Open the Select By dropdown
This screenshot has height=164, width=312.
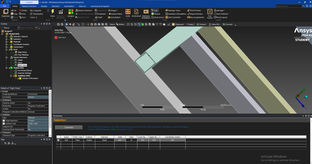tap(215, 24)
